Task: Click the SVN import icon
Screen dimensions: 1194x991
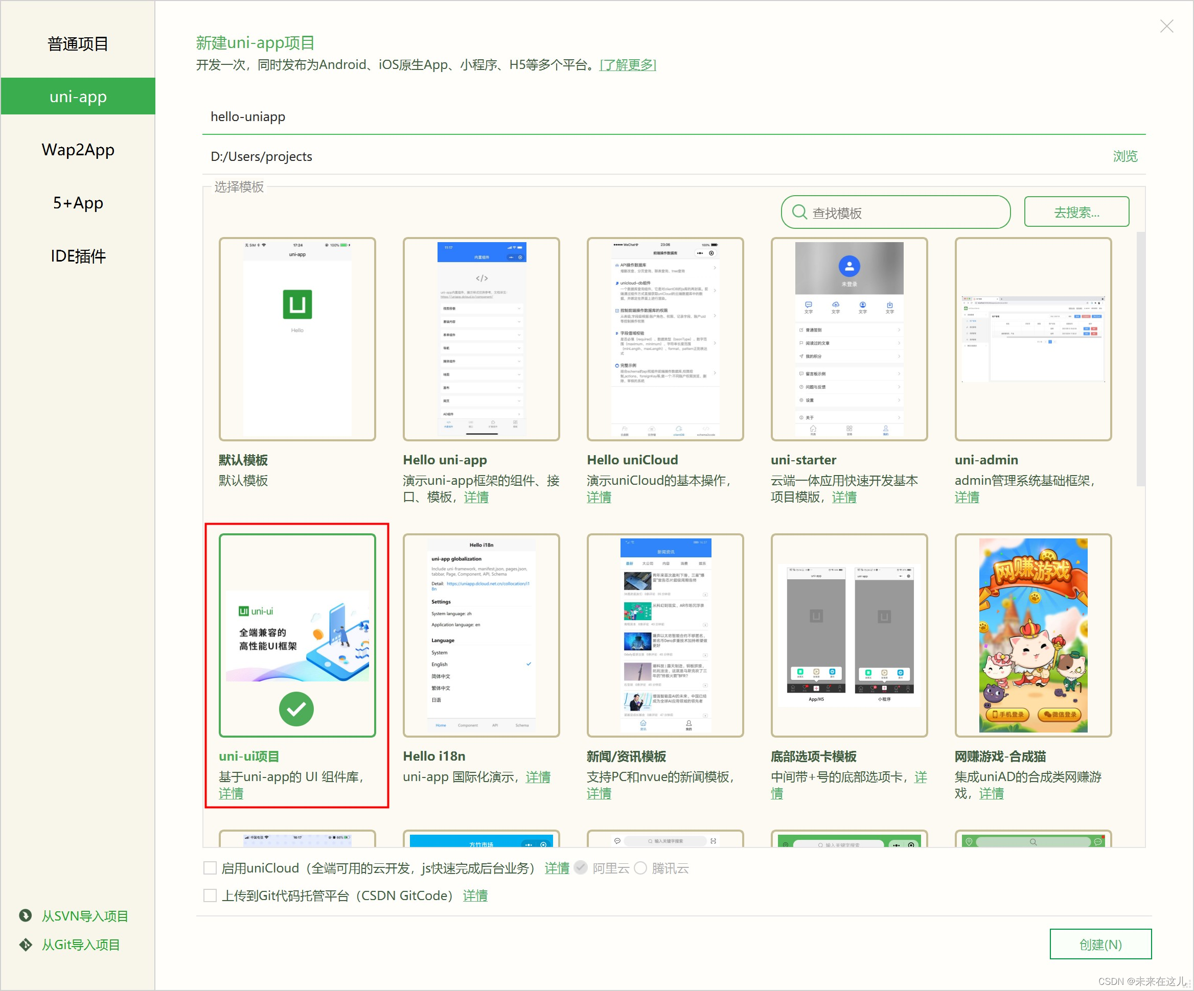Action: (x=26, y=915)
